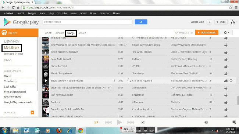Open Chrome from the taskbar

pyautogui.click(x=80, y=130)
